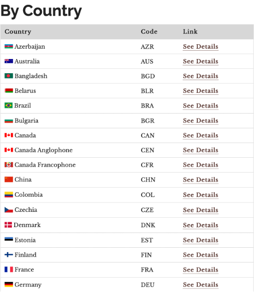Click the Brazil flag icon
Viewport: 254px width, 292px height.
[8, 105]
